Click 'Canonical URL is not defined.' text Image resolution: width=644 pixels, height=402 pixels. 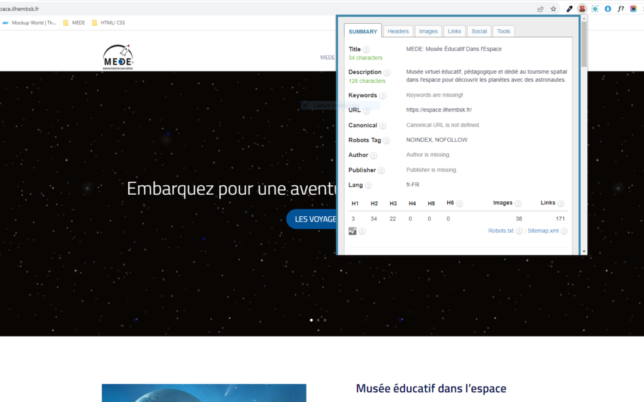[443, 124]
